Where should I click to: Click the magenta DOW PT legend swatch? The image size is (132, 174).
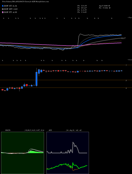[x=3, y=12]
